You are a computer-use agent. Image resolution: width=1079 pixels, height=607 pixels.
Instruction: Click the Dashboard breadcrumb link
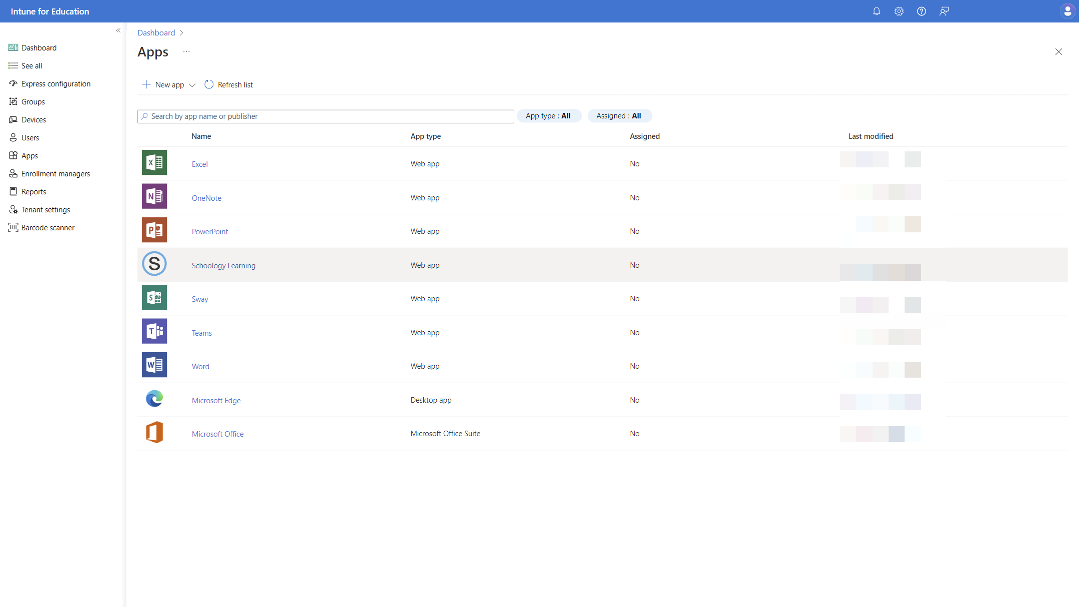[156, 33]
